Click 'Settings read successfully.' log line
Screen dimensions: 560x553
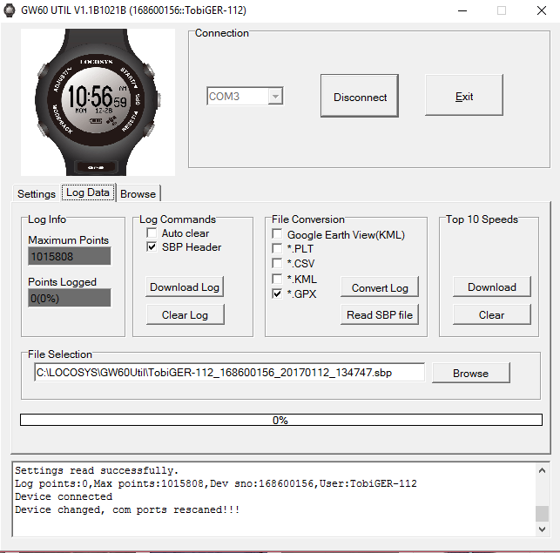97,470
